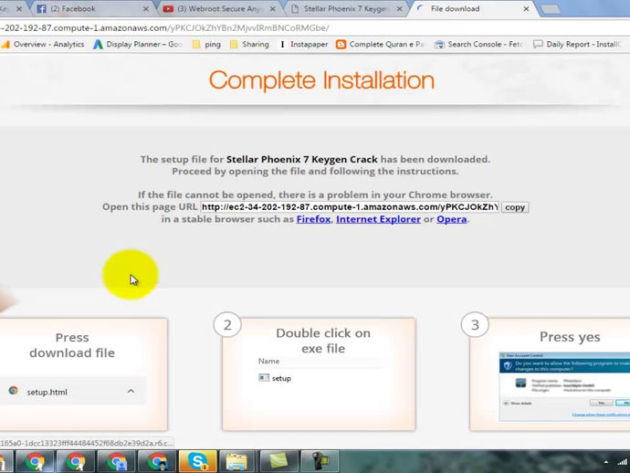Open the Instapaper bookmark
This screenshot has height=473, width=630.
(x=304, y=44)
